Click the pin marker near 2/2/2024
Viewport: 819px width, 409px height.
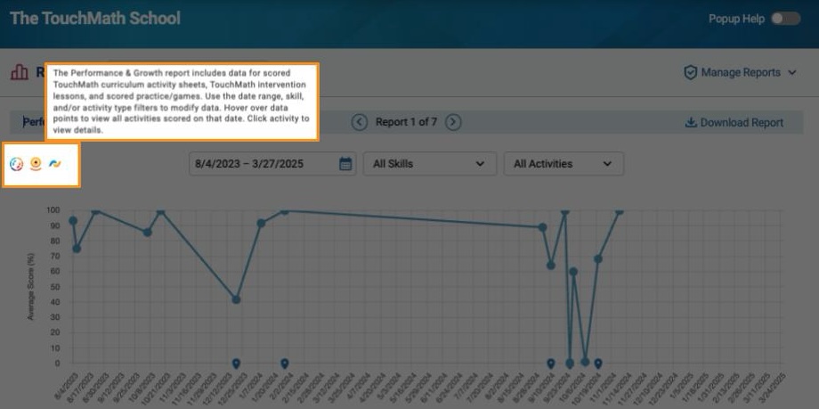pos(284,364)
